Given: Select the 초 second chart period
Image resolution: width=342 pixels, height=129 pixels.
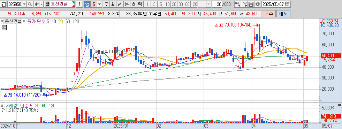Looking at the screenshot, I should coord(133,4).
